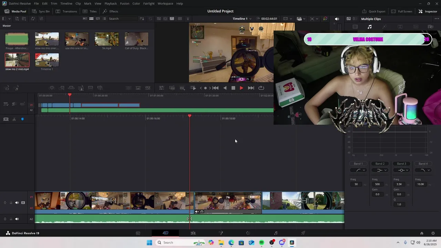This screenshot has width=441, height=248.
Task: Jump to timeline start with first-frame button
Action: pos(215,88)
